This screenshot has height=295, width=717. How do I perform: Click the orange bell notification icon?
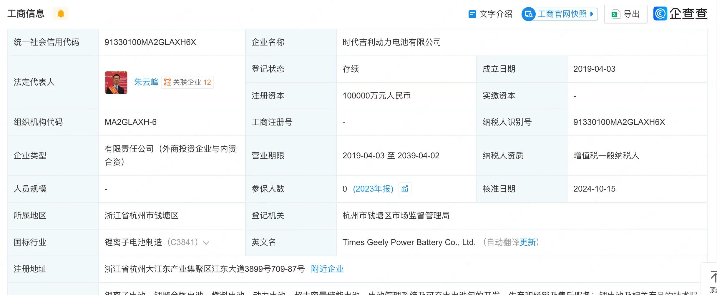[61, 14]
